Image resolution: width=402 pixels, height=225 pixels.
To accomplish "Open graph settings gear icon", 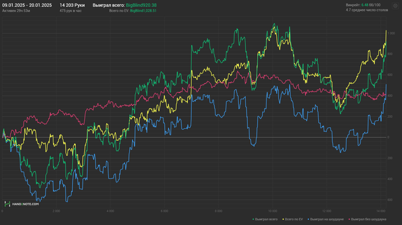I will [395, 6].
